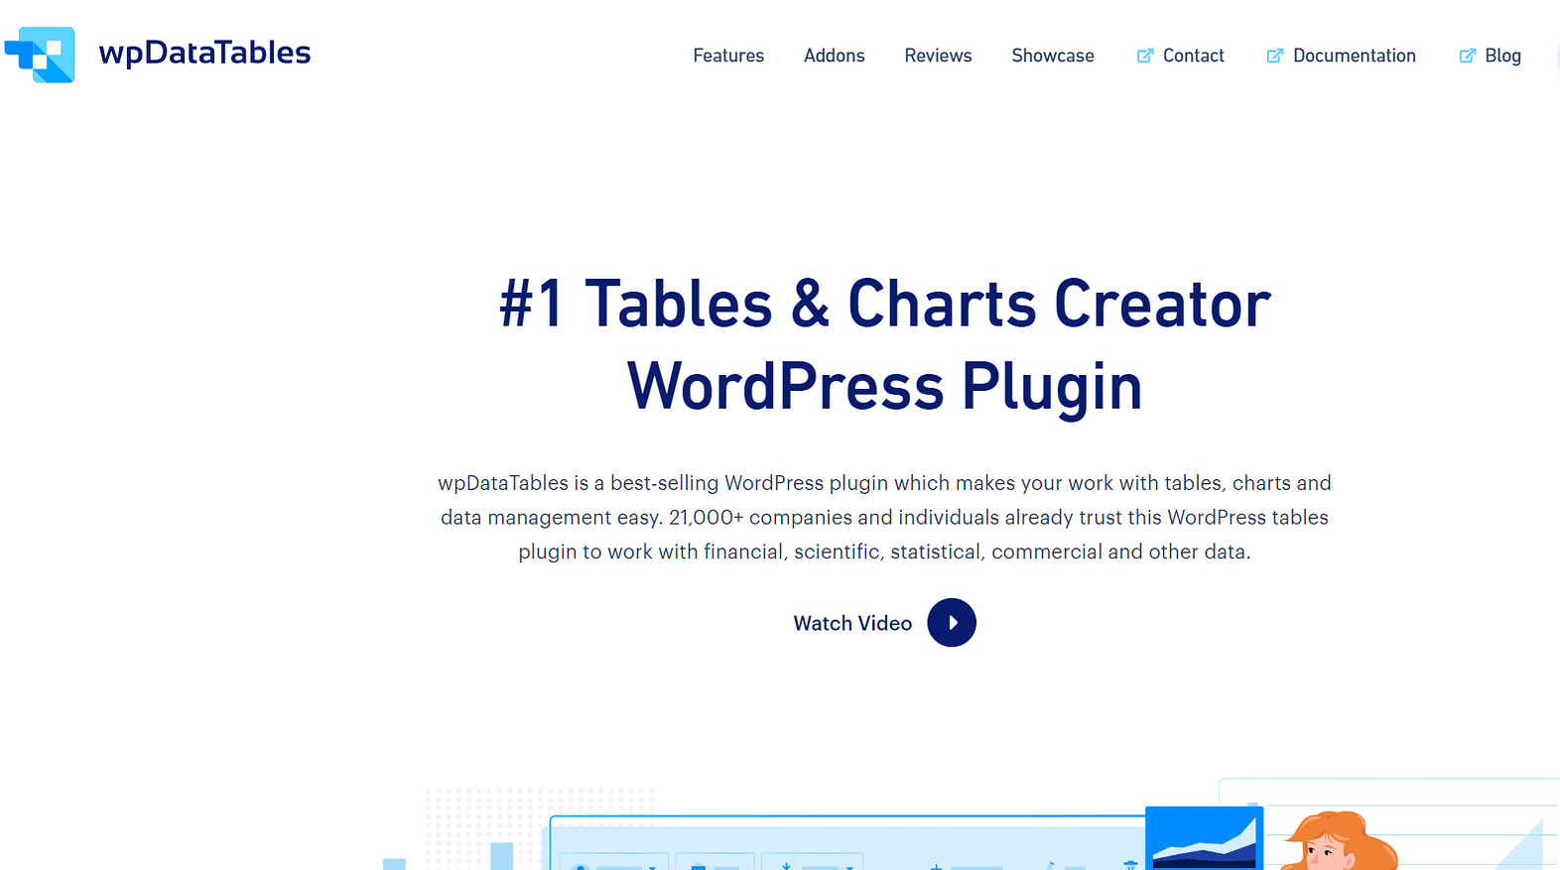Viewport: 1560px width, 870px height.
Task: Open the Showcase nav link
Action: point(1053,56)
